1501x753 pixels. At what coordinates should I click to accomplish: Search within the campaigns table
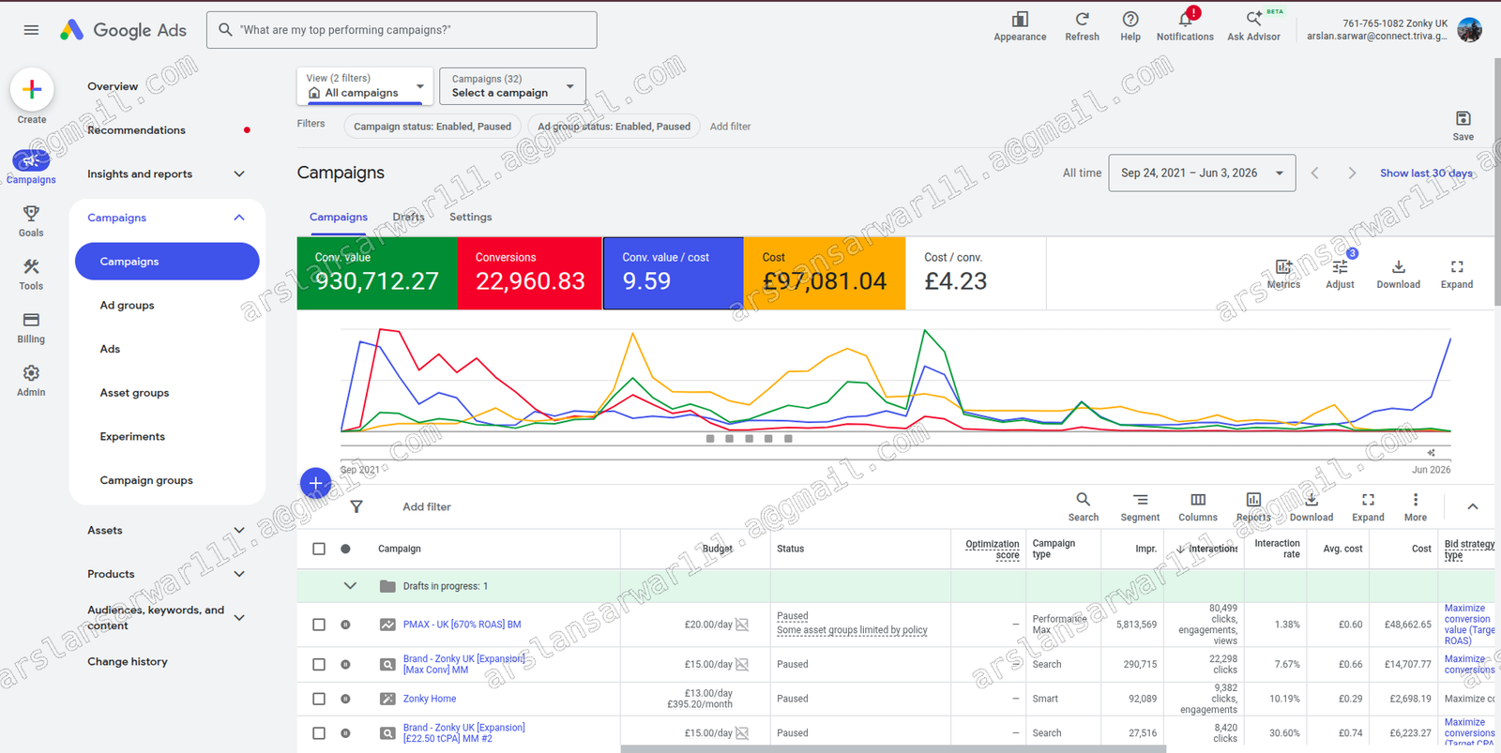click(1083, 506)
